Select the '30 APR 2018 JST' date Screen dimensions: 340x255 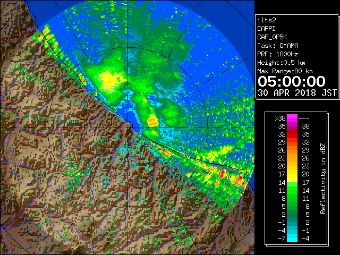[297, 93]
